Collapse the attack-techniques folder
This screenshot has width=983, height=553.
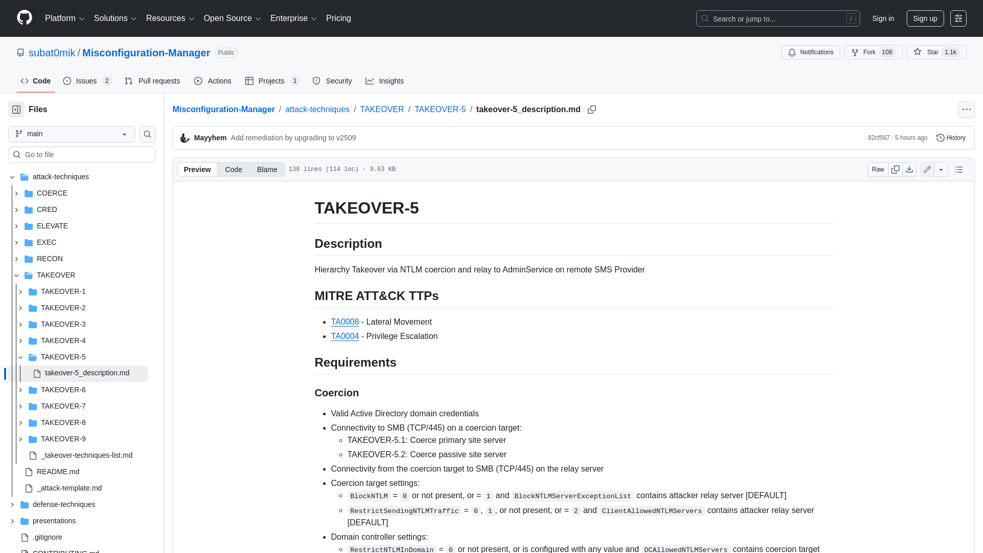point(12,177)
